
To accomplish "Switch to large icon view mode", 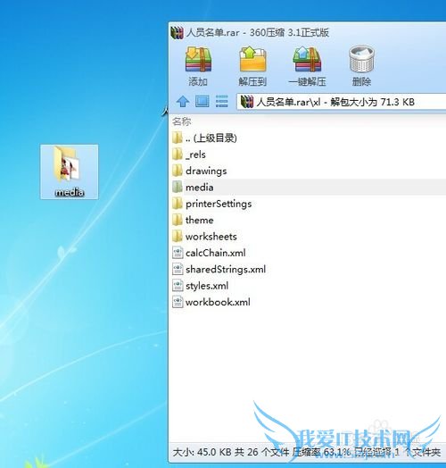I will 202,101.
